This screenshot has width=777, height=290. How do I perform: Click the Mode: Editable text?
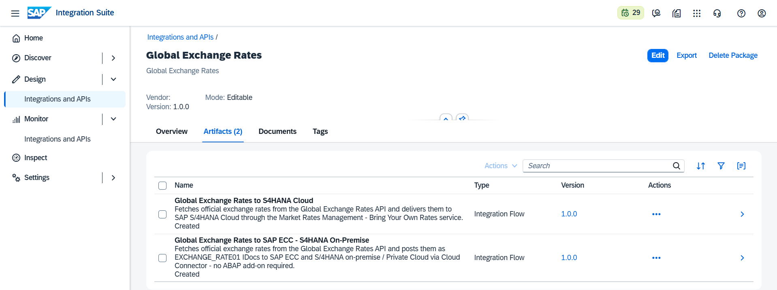pos(228,97)
